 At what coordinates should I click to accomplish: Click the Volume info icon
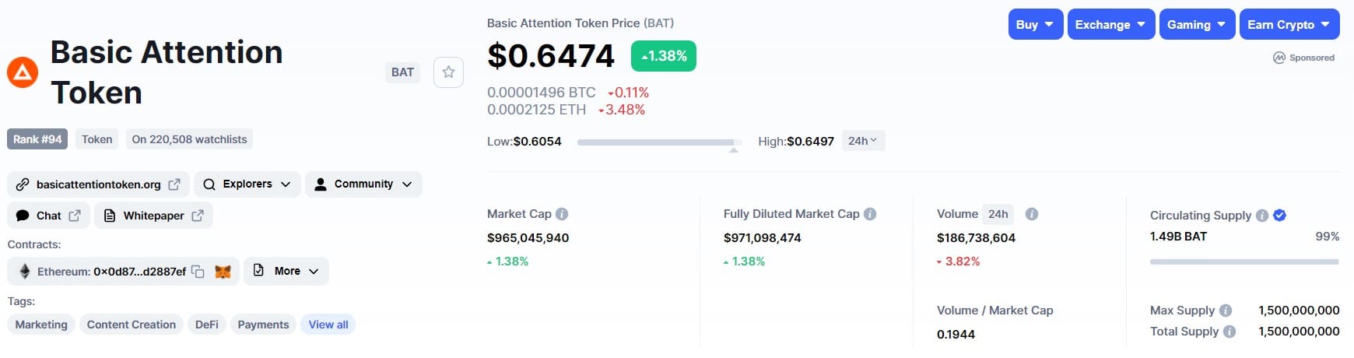(1032, 214)
